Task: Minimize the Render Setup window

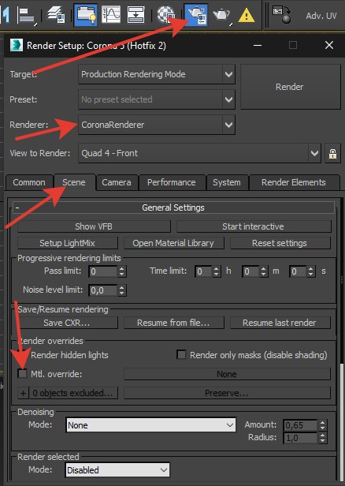Action: [x=258, y=46]
